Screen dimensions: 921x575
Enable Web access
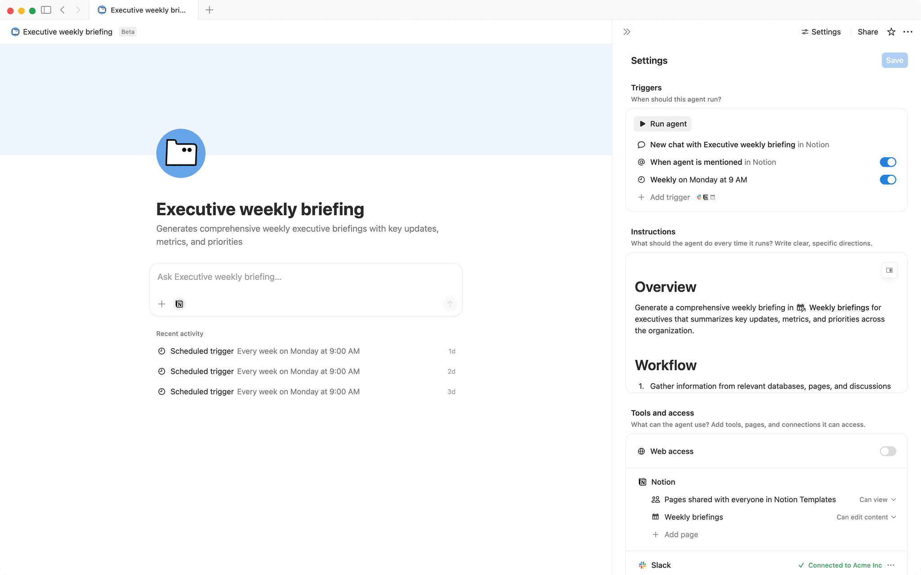tap(887, 451)
